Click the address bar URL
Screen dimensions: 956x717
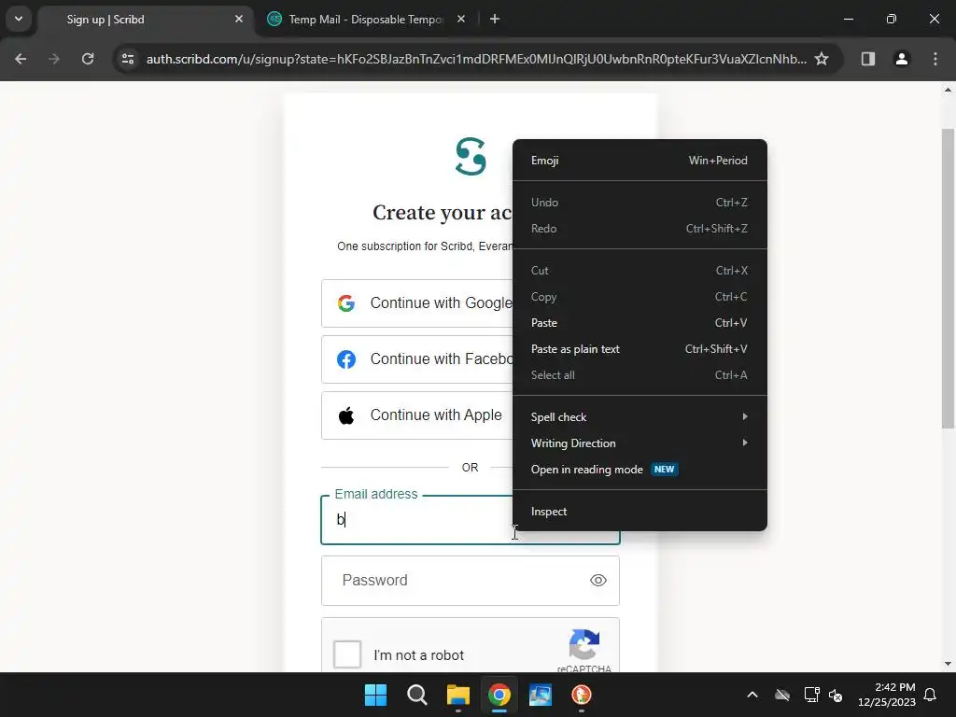(x=475, y=59)
